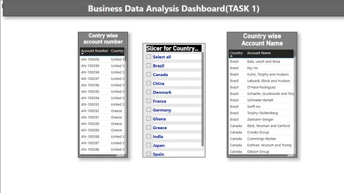Select row AN-100300
This screenshot has width=344, height=193.
click(102, 60)
